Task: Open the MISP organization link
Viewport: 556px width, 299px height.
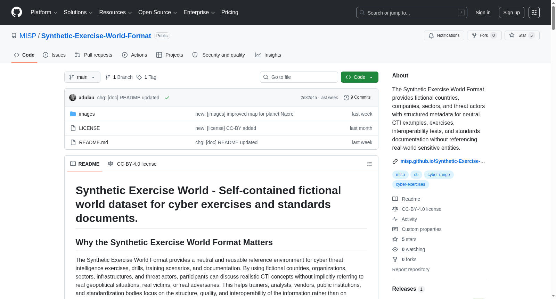Action: 28,36
